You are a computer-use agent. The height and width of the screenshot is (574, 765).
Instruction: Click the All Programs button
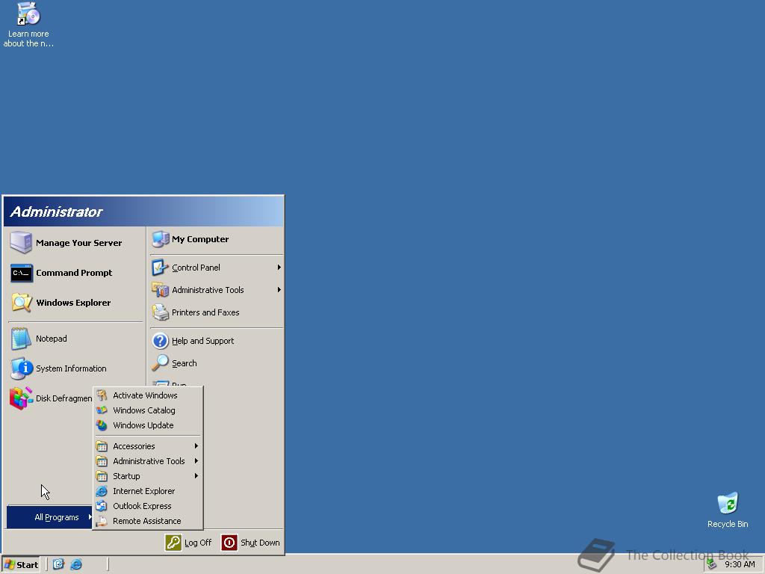coord(50,517)
